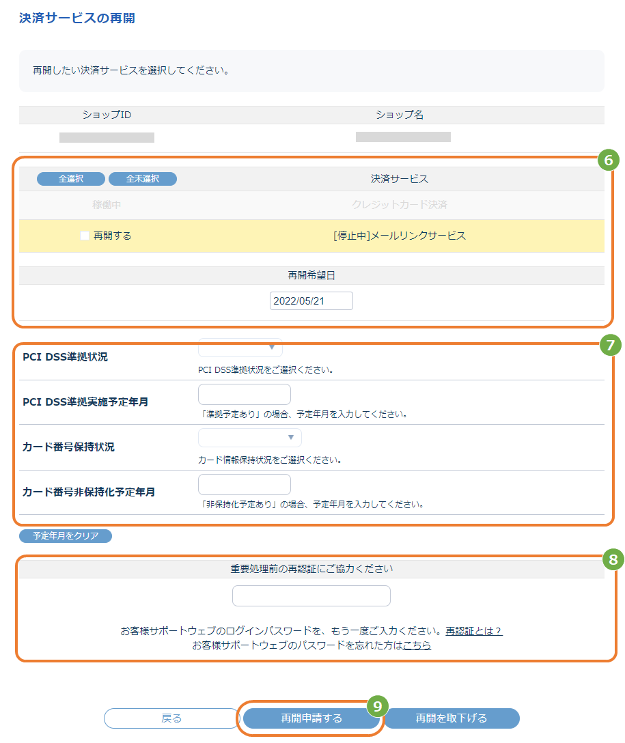The image size is (625, 743).
Task: Click the 重要処理前の再認証にご協力ください header
Action: tap(311, 569)
